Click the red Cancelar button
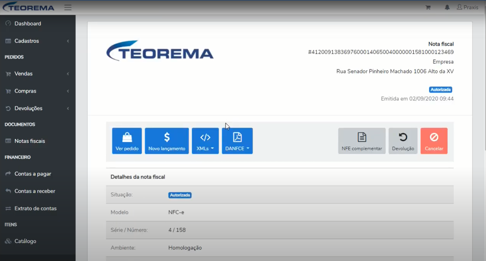The height and width of the screenshot is (261, 486). pos(434,141)
